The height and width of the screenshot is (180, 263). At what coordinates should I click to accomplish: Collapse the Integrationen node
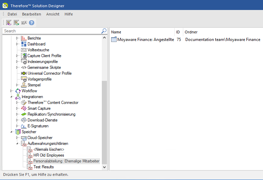click(11, 97)
